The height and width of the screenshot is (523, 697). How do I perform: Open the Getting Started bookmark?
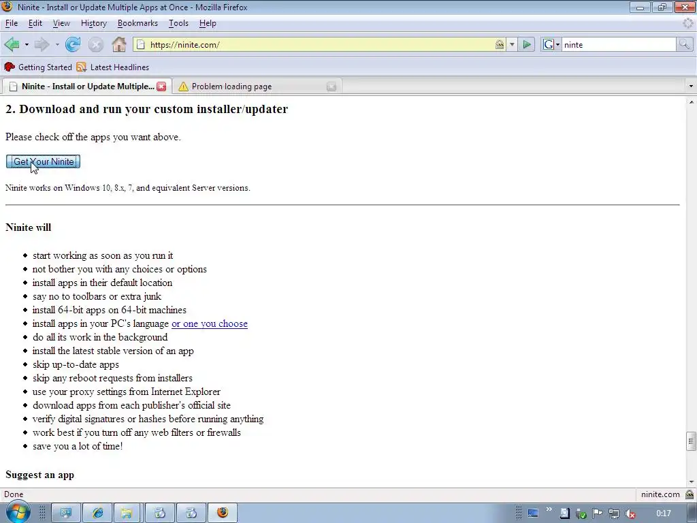[x=38, y=67]
